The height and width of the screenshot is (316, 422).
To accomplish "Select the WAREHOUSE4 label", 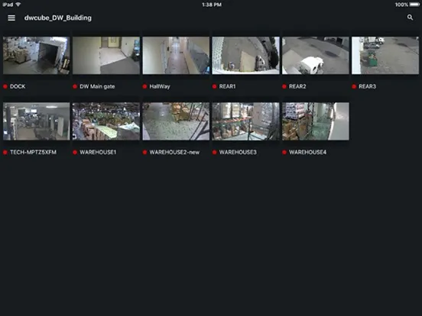I will coord(307,153).
